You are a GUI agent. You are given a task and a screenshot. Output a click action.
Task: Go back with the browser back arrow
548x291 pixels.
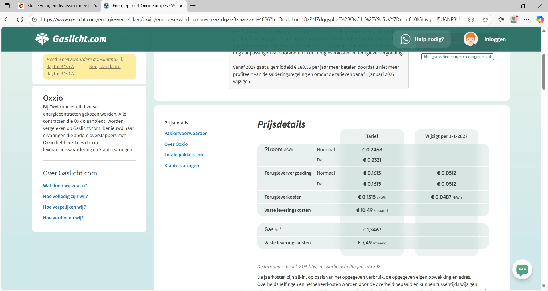[7, 19]
